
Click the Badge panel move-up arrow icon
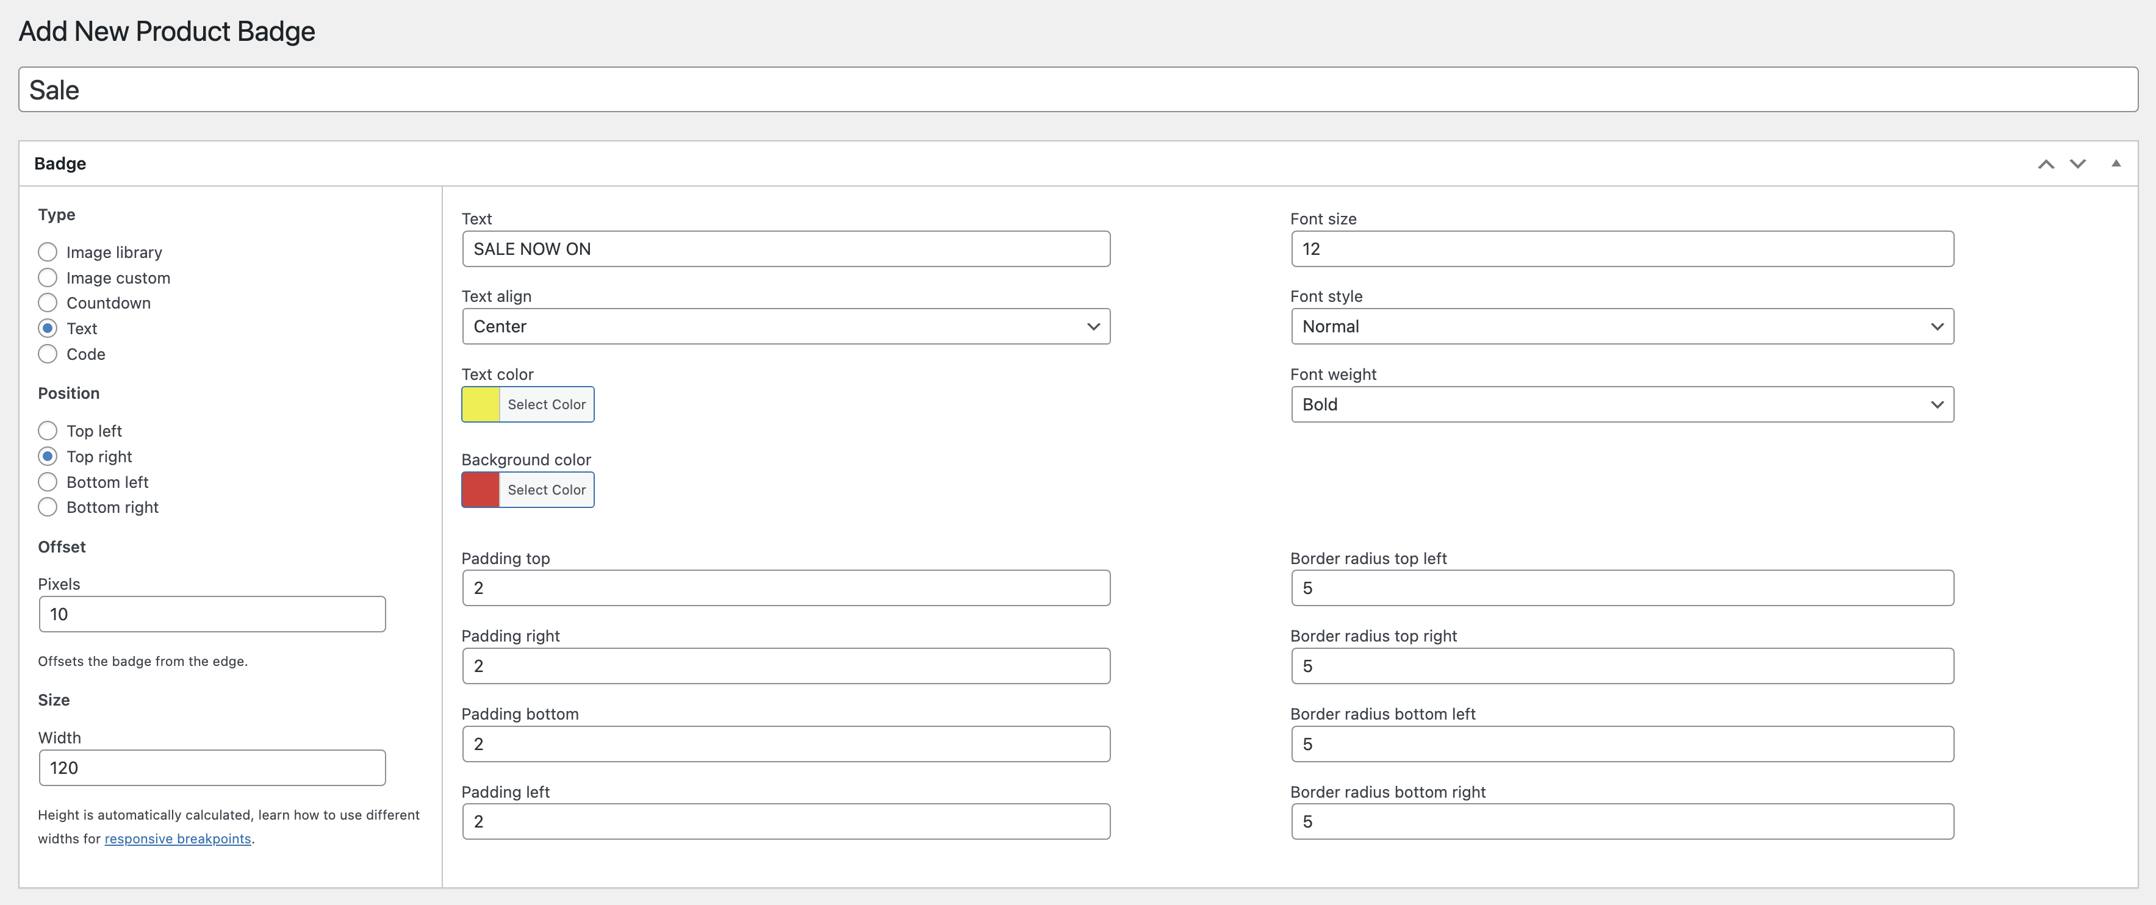click(2046, 164)
